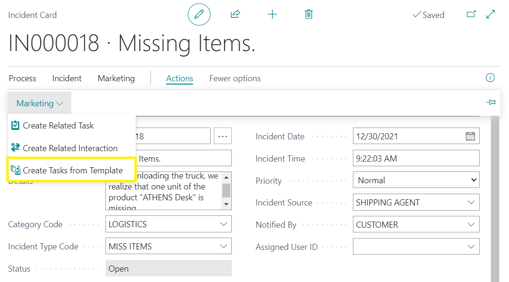Screen dimensions: 509x282
Task: Open the Actions menu
Action: 179,78
